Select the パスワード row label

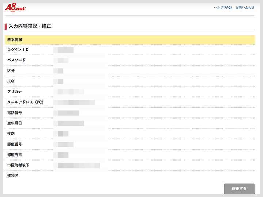point(16,60)
